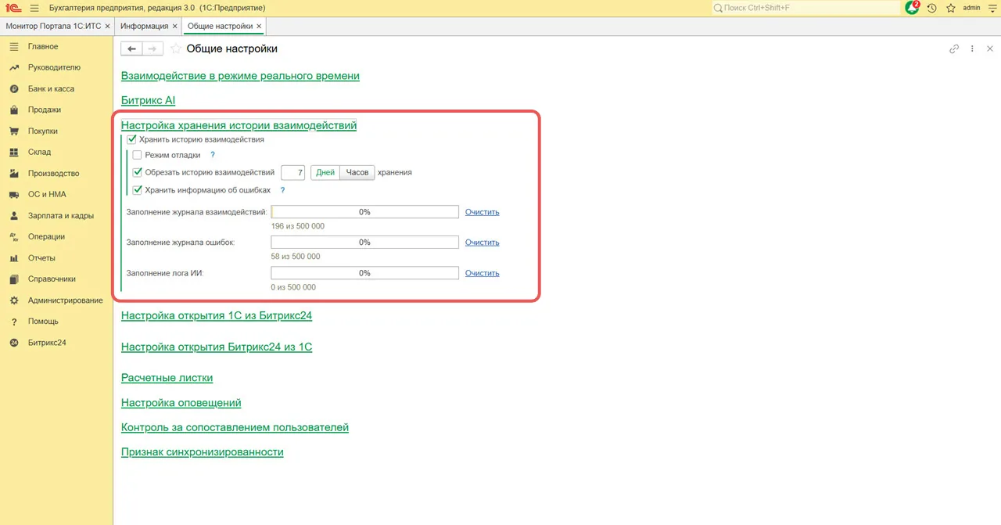Go back with the left arrow button
1001x525 pixels.
[x=131, y=49]
